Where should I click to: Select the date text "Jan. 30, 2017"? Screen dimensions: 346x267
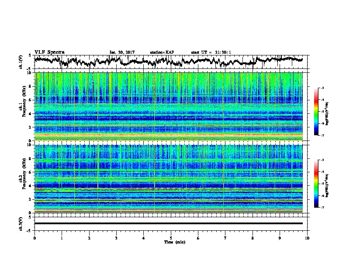point(122,52)
